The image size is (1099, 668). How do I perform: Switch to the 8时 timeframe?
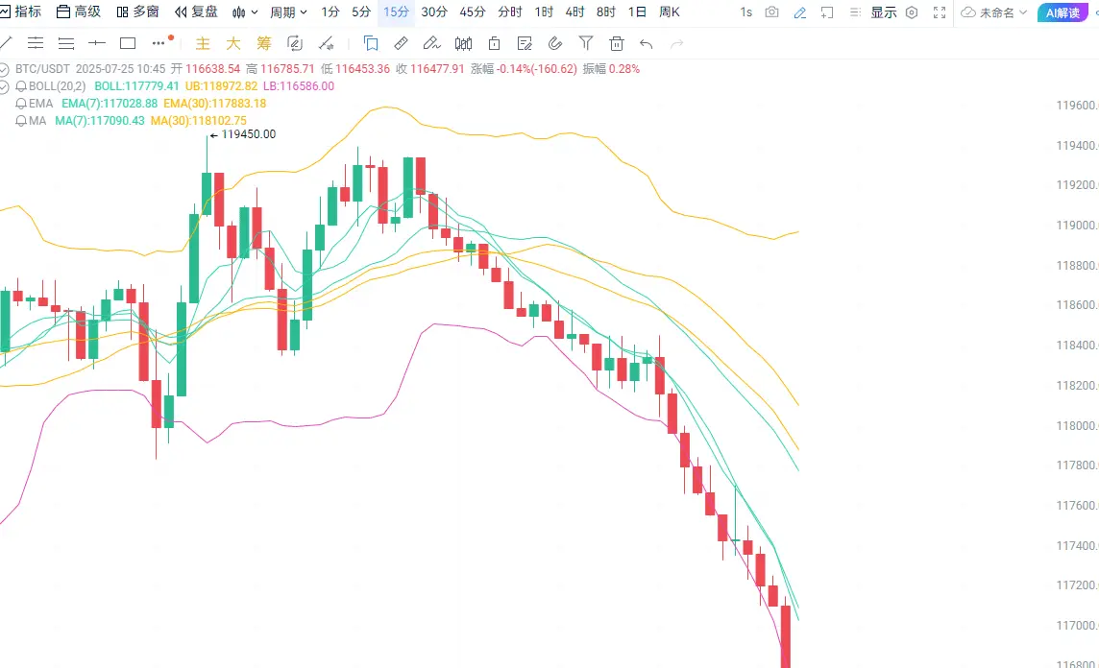[605, 12]
